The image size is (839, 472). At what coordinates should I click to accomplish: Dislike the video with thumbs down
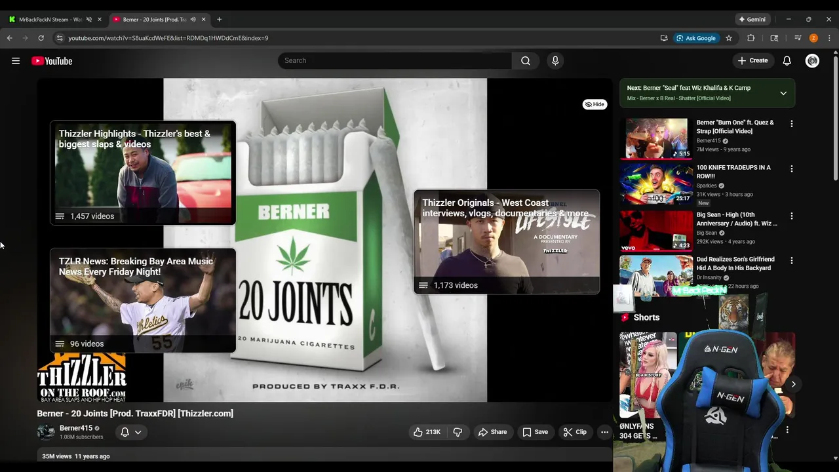coord(458,432)
